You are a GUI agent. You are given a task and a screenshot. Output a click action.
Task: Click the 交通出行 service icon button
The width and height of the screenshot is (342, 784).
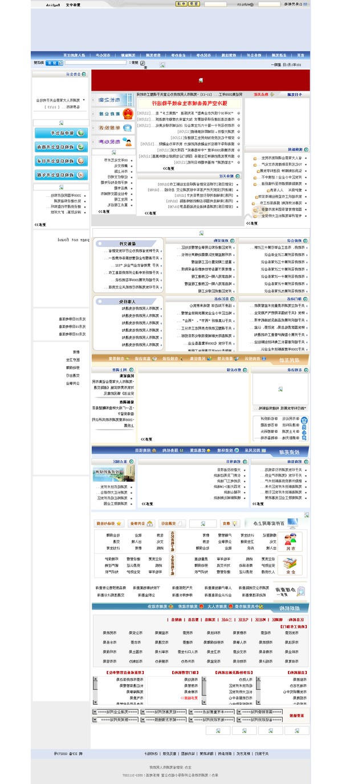pyautogui.click(x=171, y=523)
